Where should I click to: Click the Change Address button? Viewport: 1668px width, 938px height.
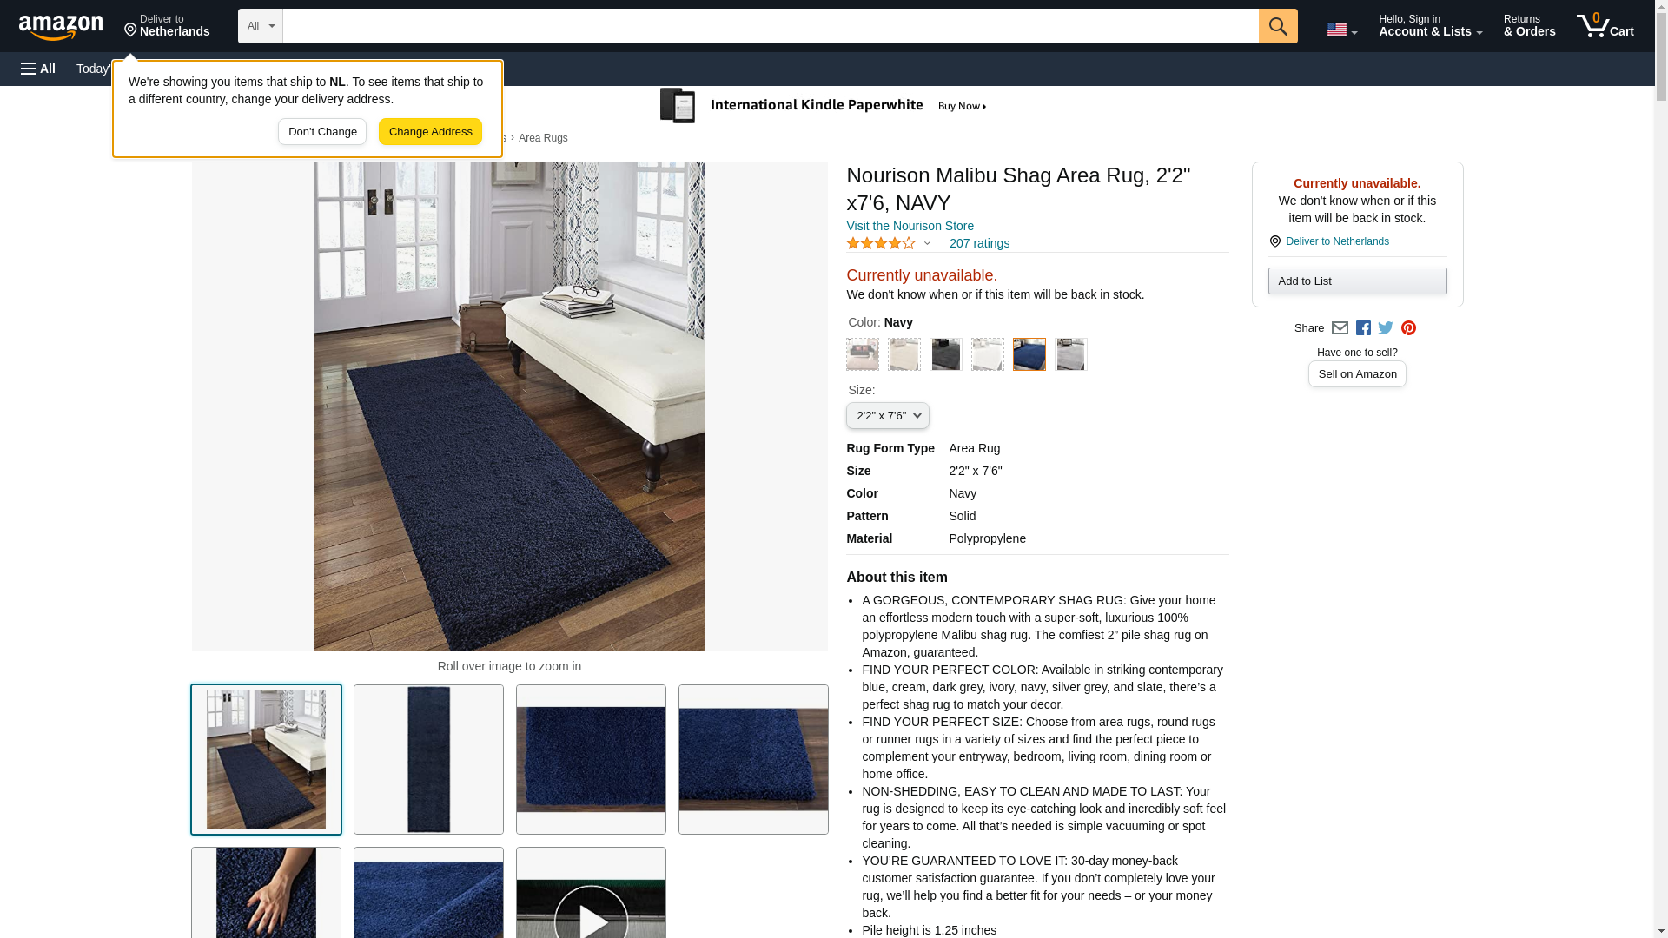430,132
